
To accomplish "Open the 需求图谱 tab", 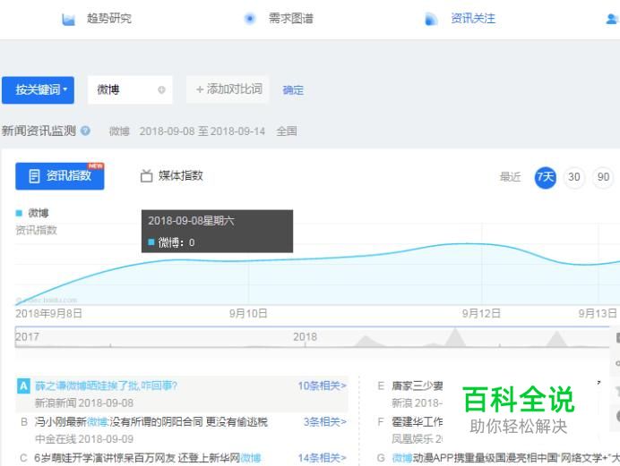I will (x=291, y=18).
